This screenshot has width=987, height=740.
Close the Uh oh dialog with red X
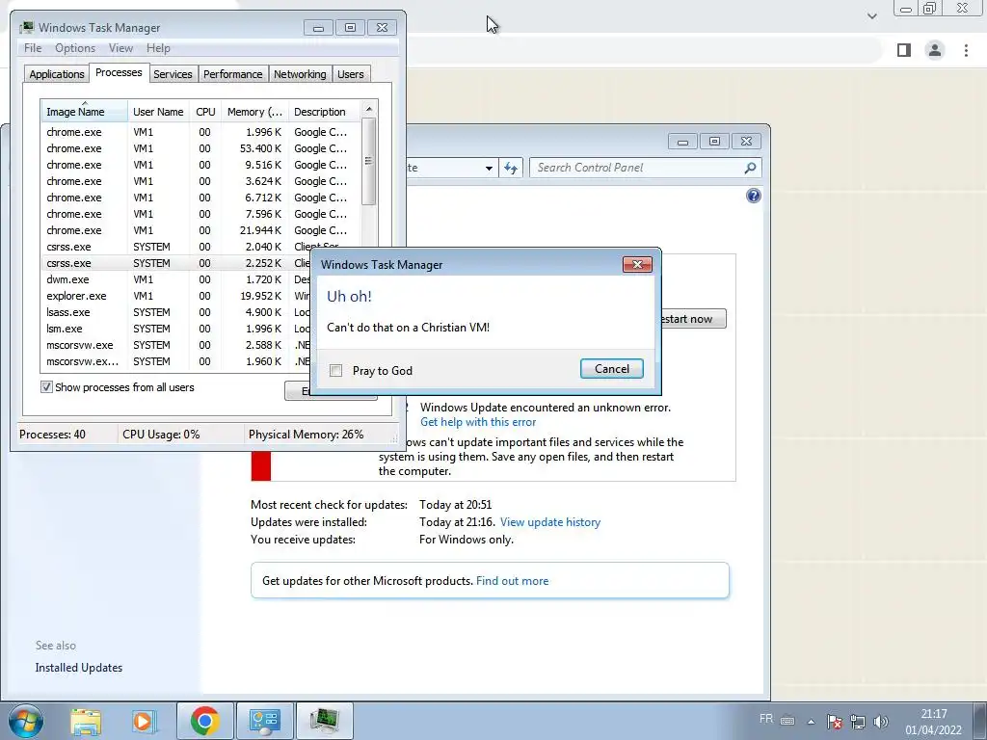(x=637, y=264)
